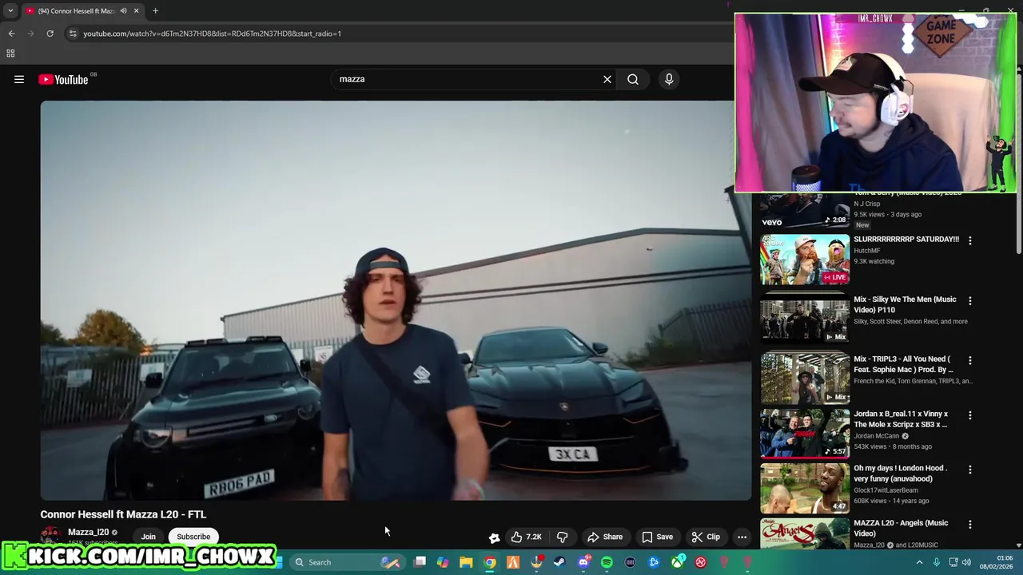Reload the YouTube page

(50, 34)
